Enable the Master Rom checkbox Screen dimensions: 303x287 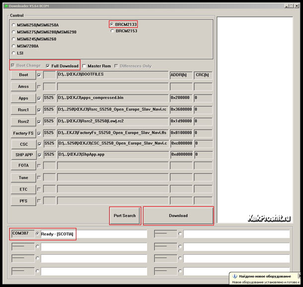84,66
